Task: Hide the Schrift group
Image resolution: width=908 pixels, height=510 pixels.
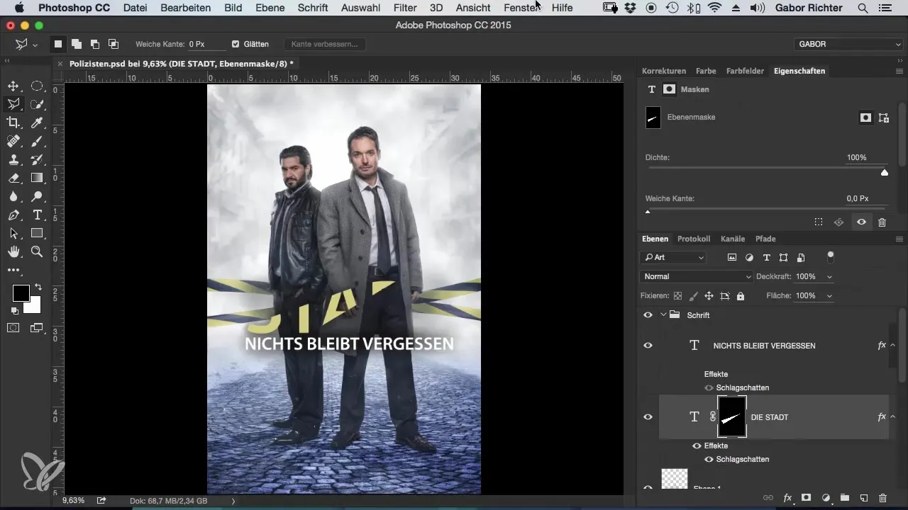Action: 648,315
